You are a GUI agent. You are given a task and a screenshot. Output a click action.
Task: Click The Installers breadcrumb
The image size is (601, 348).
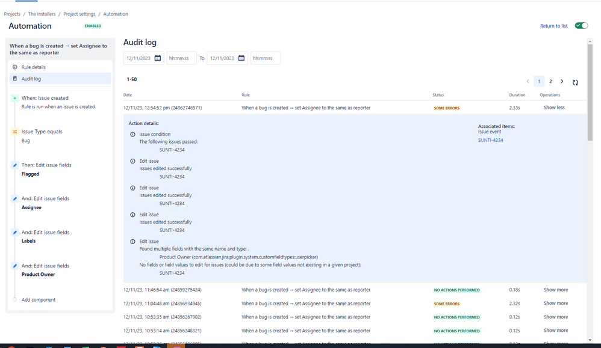click(x=42, y=14)
